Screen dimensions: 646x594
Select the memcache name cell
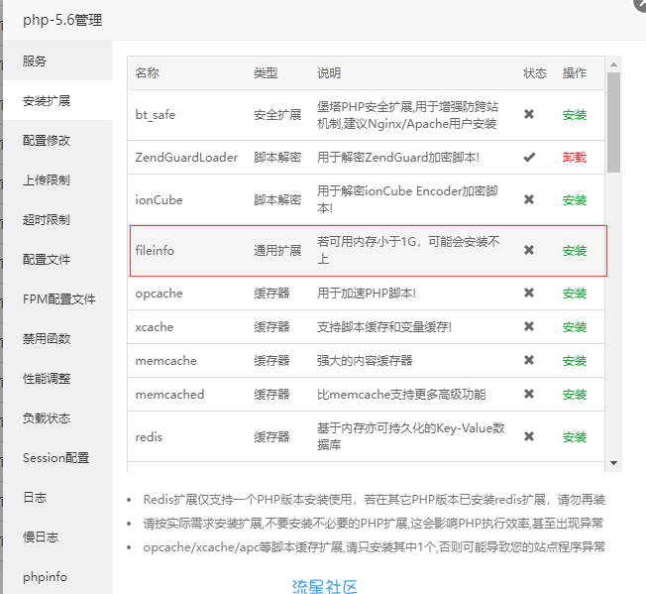click(165, 361)
